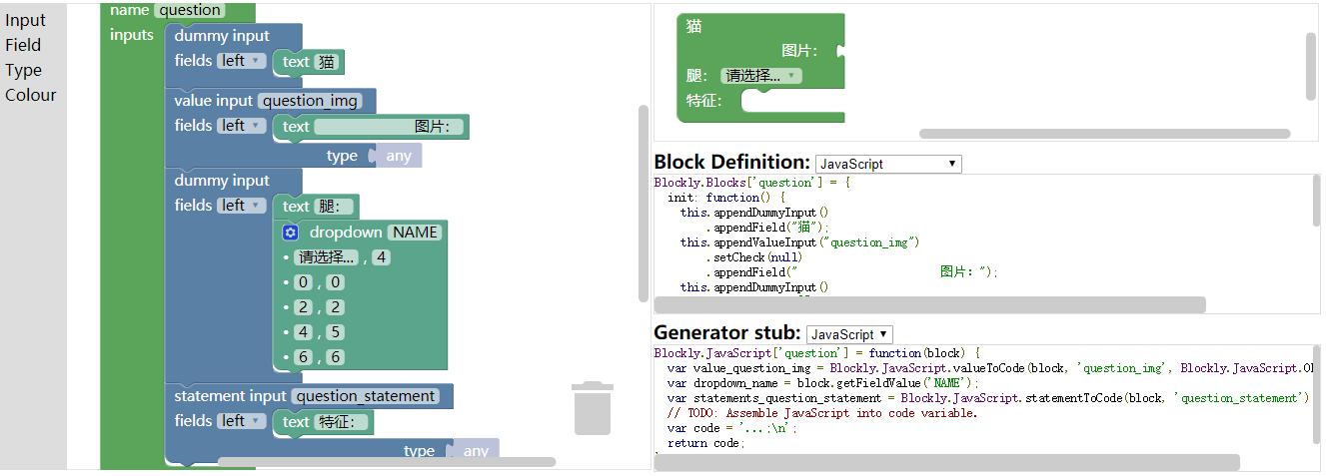This screenshot has width=1326, height=476.
Task: Open the 'left' alignment dropdown of first dummy input
Action: [243, 61]
